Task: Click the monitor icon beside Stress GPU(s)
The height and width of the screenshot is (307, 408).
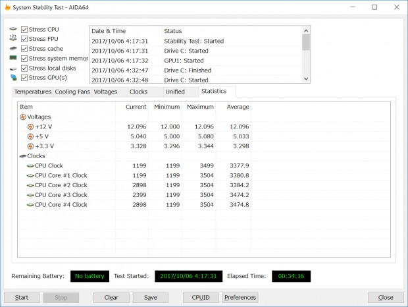Action: 14,78
